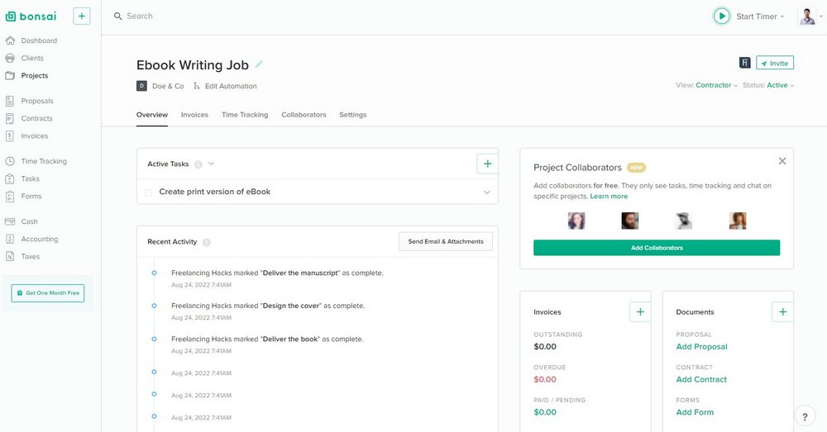Click the Recent Activity info icon
Image resolution: width=827 pixels, height=432 pixels.
[x=206, y=242]
